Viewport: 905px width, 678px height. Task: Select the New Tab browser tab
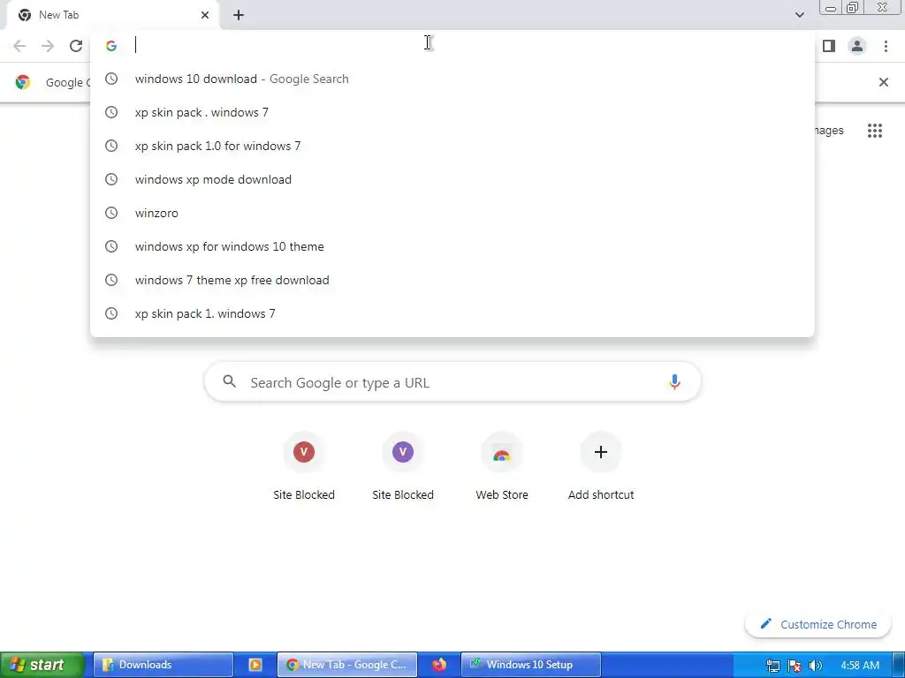coord(113,15)
